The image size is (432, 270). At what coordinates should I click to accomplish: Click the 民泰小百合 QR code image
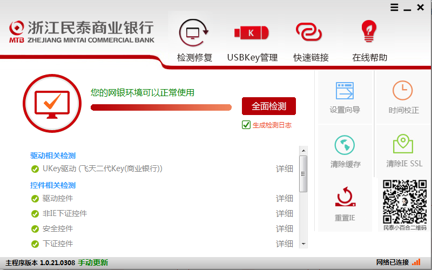tap(404, 201)
